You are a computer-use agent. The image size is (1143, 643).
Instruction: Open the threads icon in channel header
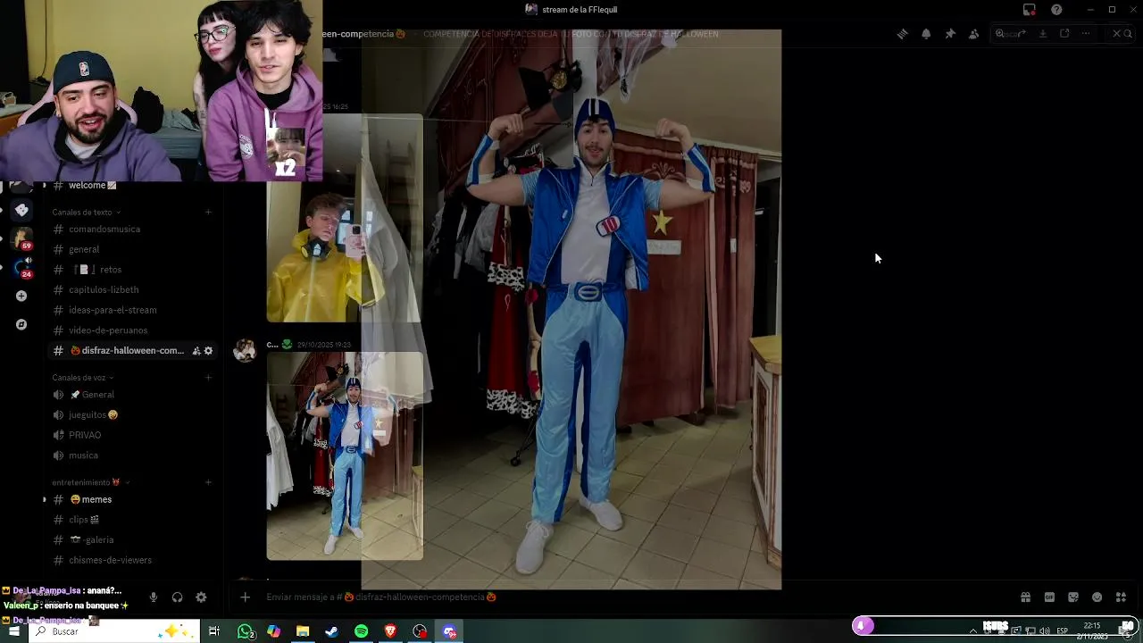[902, 34]
